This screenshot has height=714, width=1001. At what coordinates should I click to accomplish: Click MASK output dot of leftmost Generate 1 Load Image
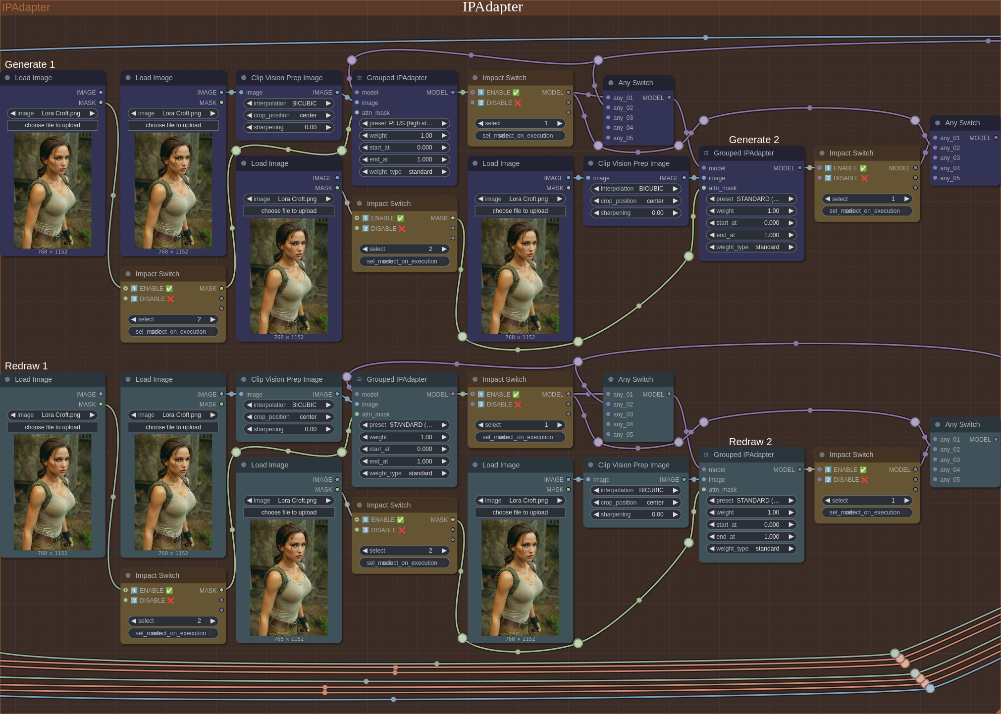click(101, 102)
